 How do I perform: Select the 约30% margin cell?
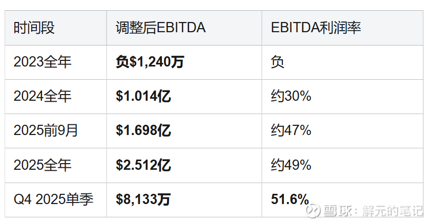[291, 96]
